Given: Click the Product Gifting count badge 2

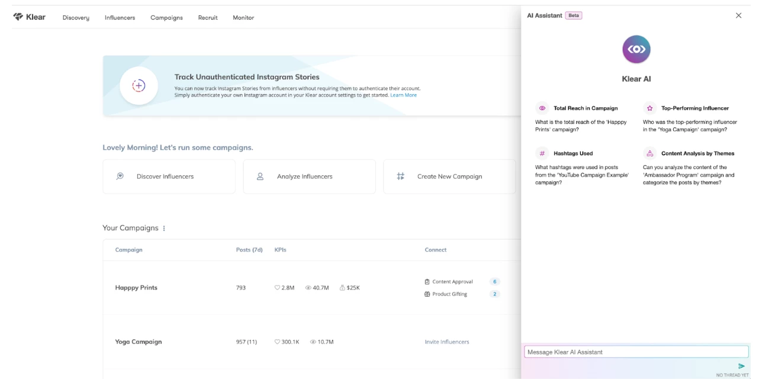Looking at the screenshot, I should 495,294.
